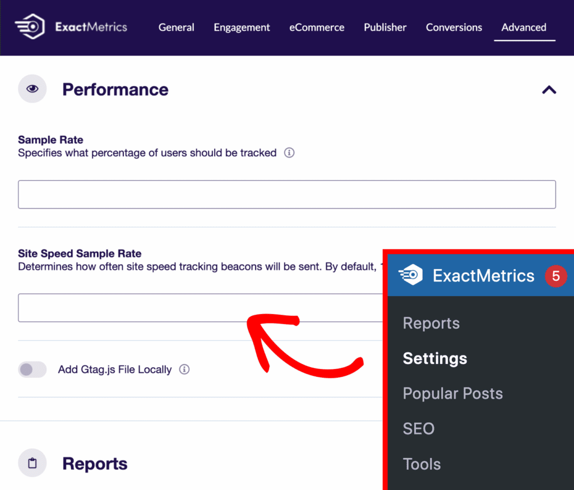This screenshot has width=574, height=490.
Task: Collapse the Performance section chevron
Action: pyautogui.click(x=549, y=90)
